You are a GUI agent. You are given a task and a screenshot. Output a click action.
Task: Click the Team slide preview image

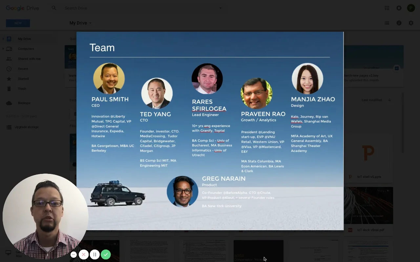point(210,131)
